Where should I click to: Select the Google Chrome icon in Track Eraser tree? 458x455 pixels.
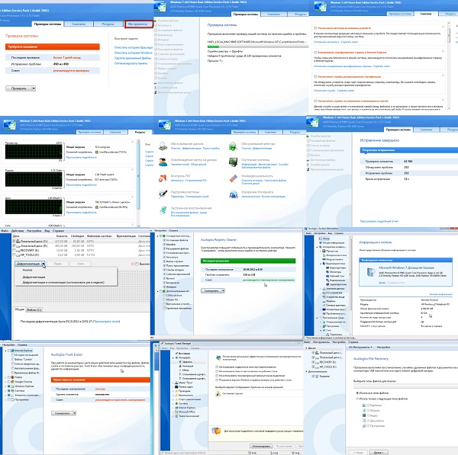[13, 382]
